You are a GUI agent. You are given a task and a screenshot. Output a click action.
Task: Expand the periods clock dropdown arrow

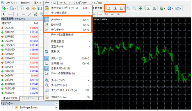[173, 8]
